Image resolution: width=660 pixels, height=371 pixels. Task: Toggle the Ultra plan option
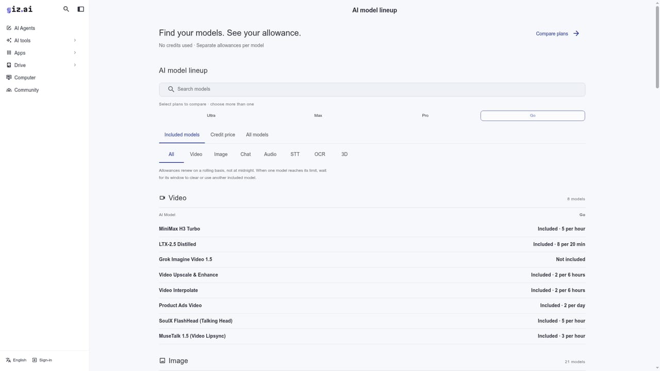click(211, 115)
